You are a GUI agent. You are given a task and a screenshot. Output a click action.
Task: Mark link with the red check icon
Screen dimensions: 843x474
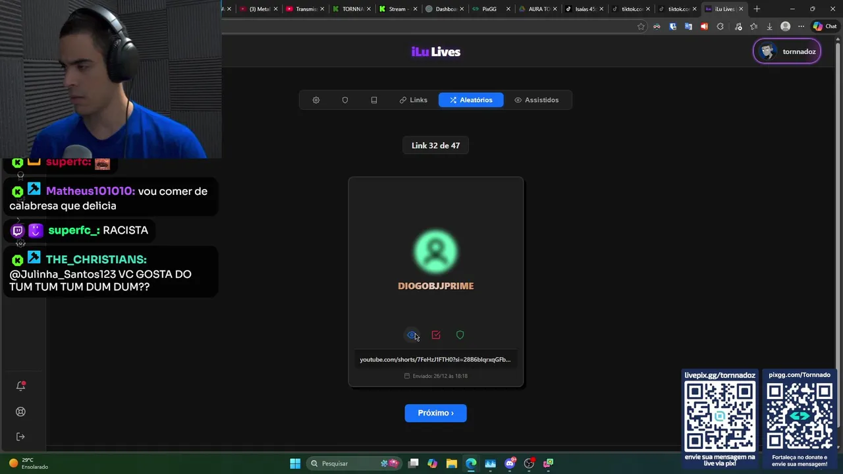436,335
